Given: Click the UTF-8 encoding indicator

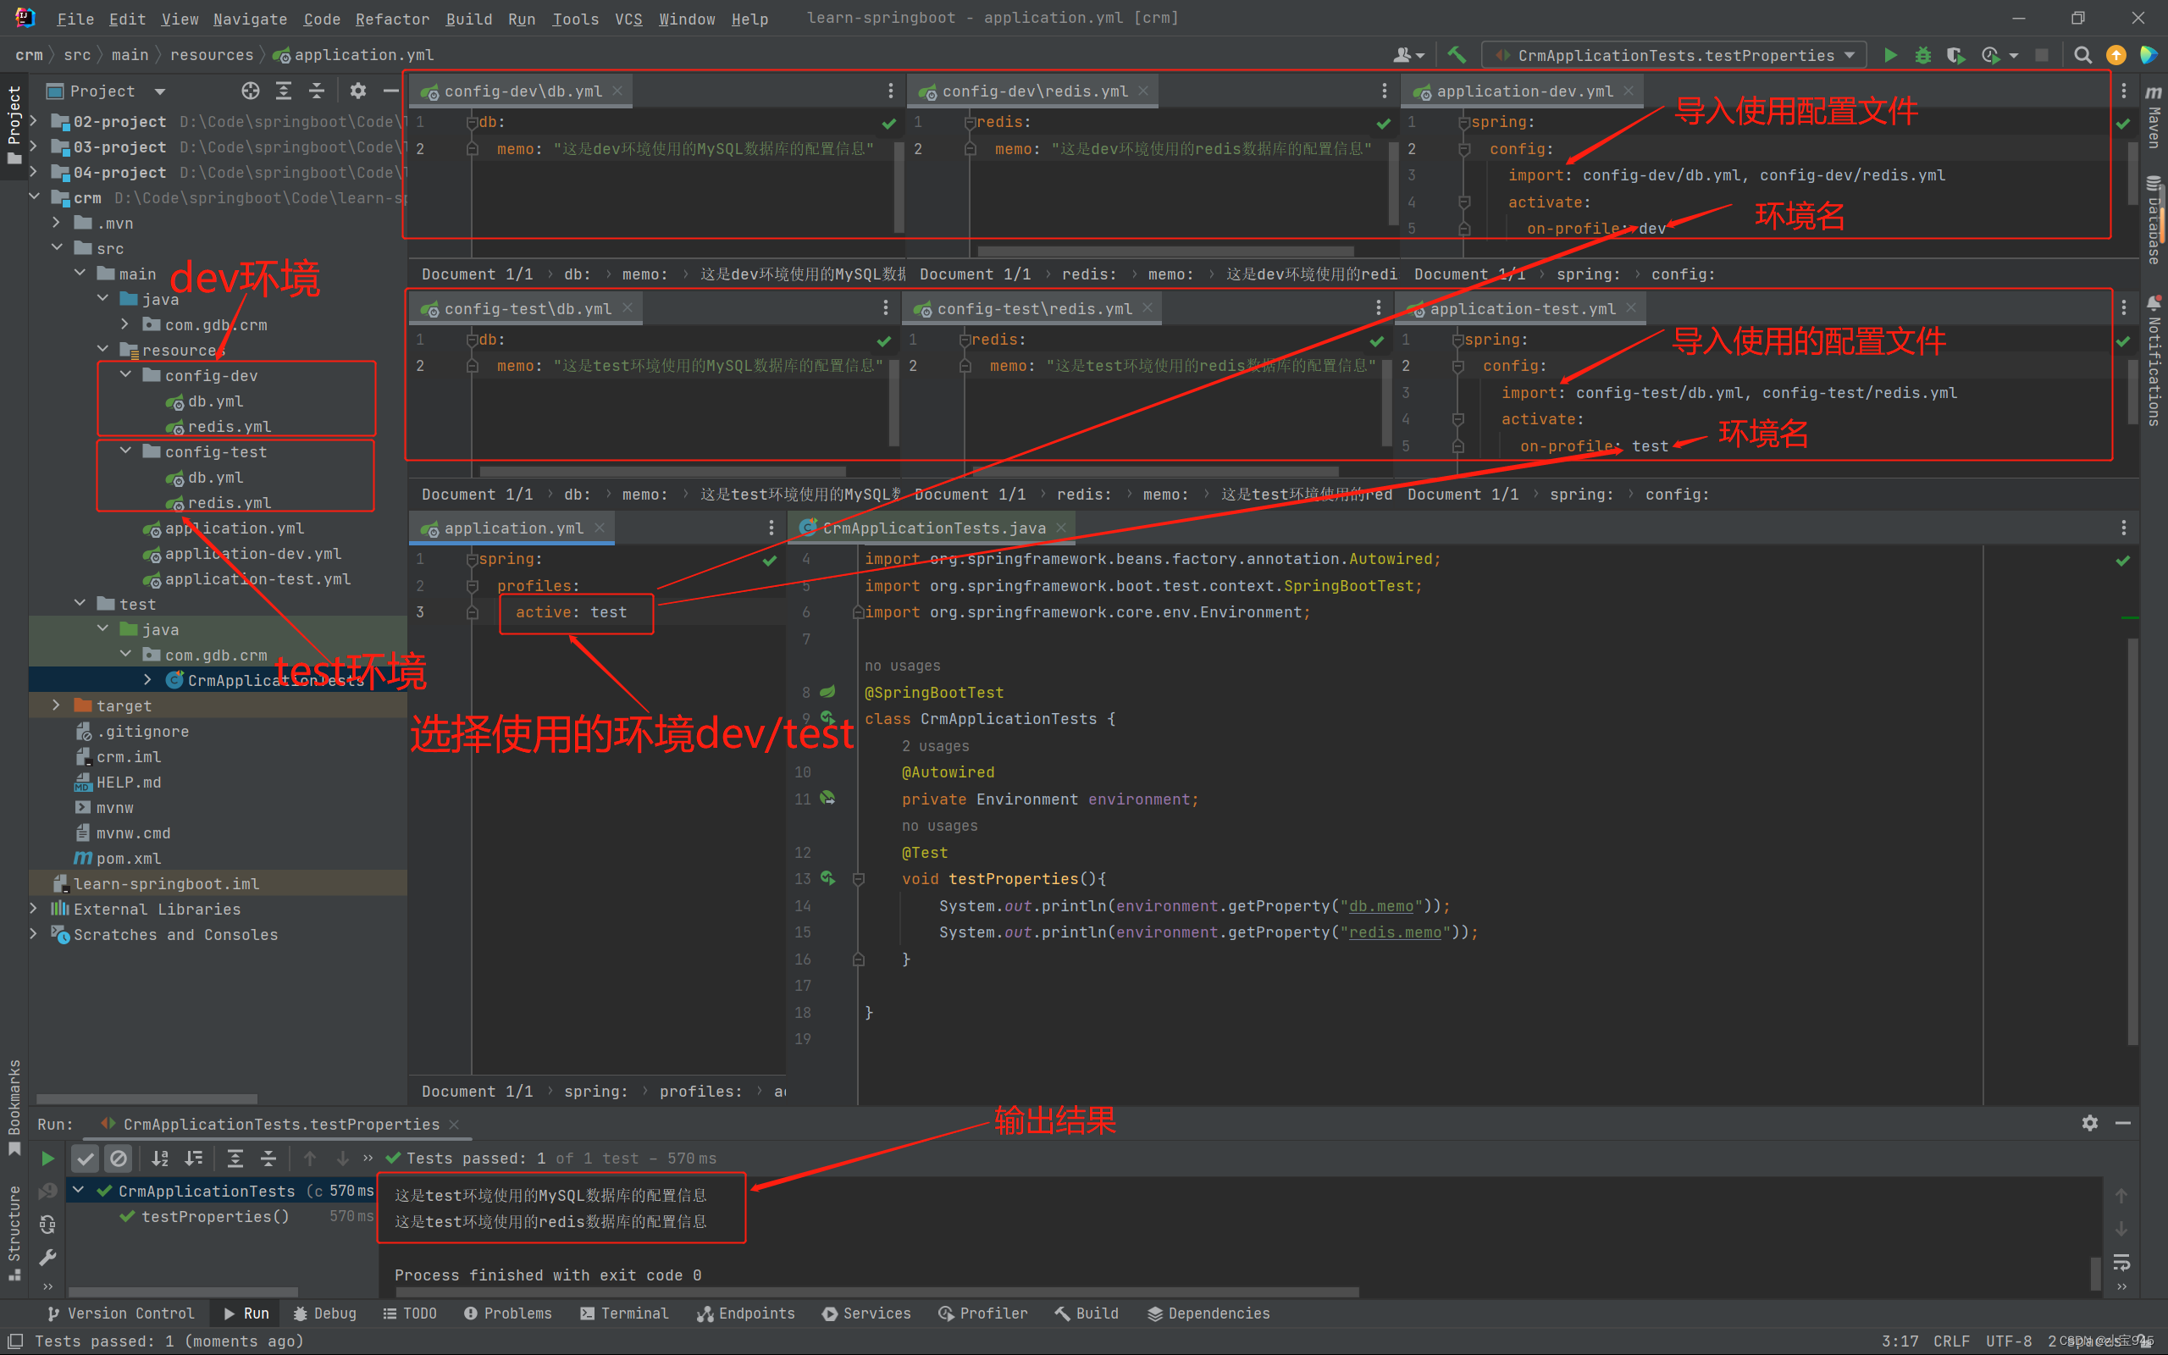Looking at the screenshot, I should [2009, 1341].
